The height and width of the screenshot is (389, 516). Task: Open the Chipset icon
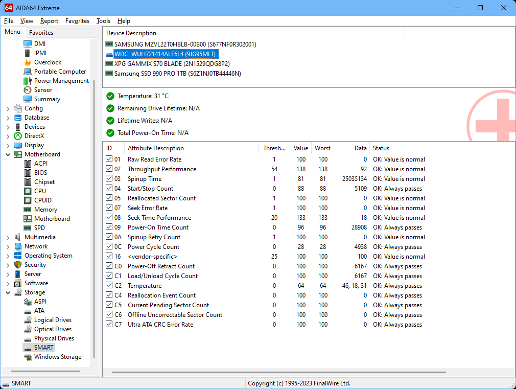28,182
